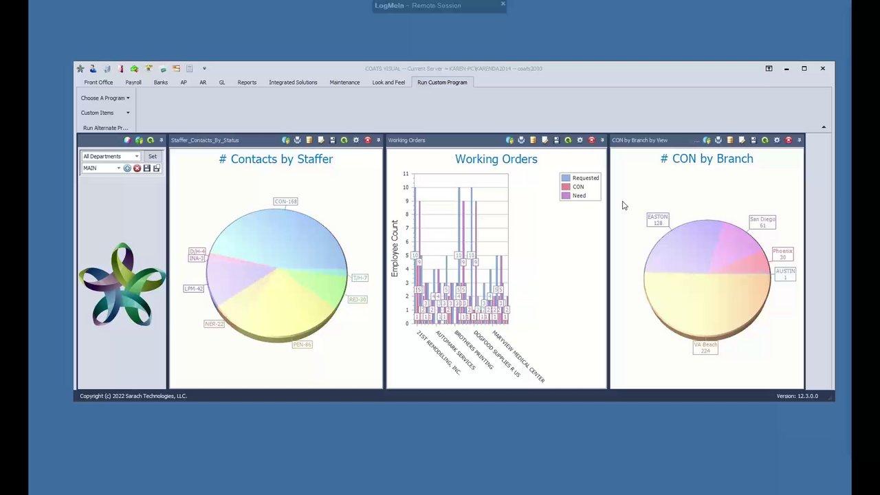Switch to the Reports ribbon tab

247,82
